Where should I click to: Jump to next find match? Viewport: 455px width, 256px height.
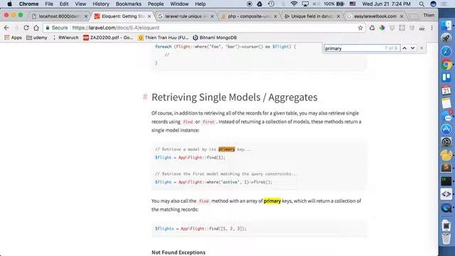412,48
